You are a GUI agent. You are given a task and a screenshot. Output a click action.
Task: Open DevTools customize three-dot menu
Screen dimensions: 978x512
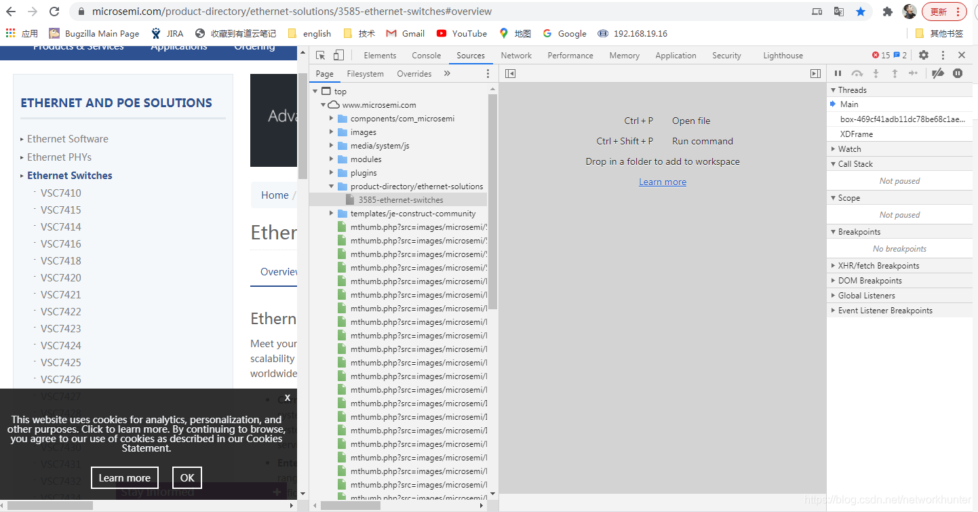(943, 56)
